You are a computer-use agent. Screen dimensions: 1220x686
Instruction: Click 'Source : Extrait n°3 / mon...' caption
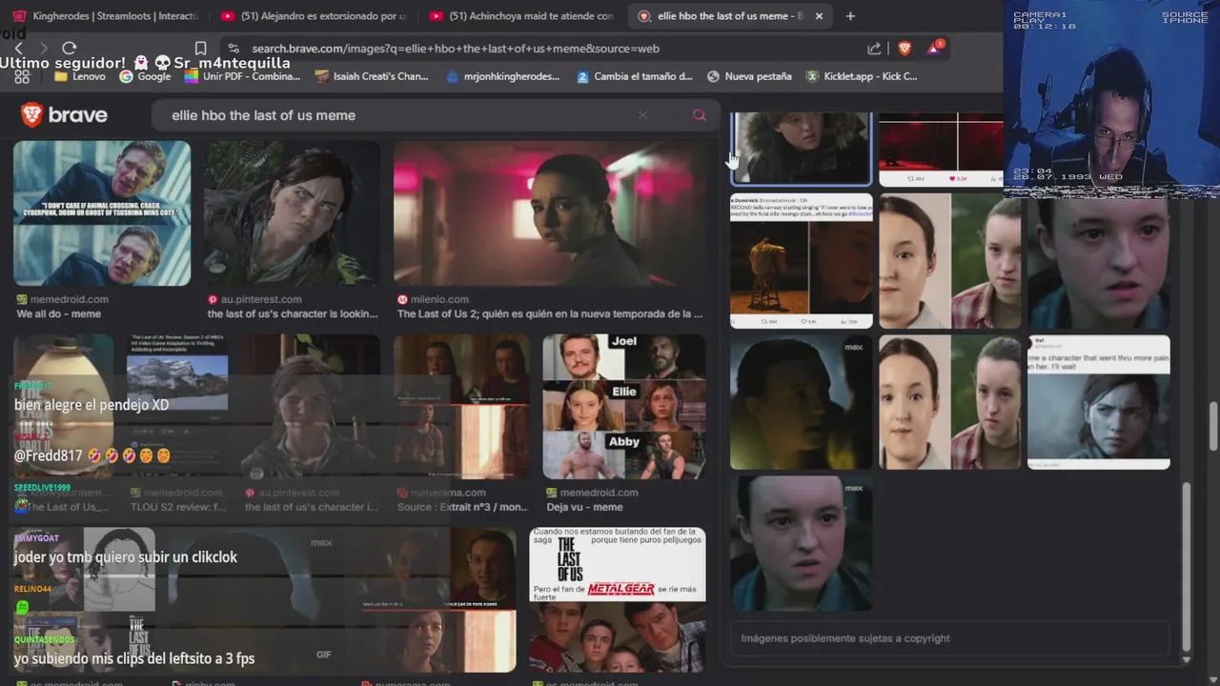pyautogui.click(x=462, y=507)
